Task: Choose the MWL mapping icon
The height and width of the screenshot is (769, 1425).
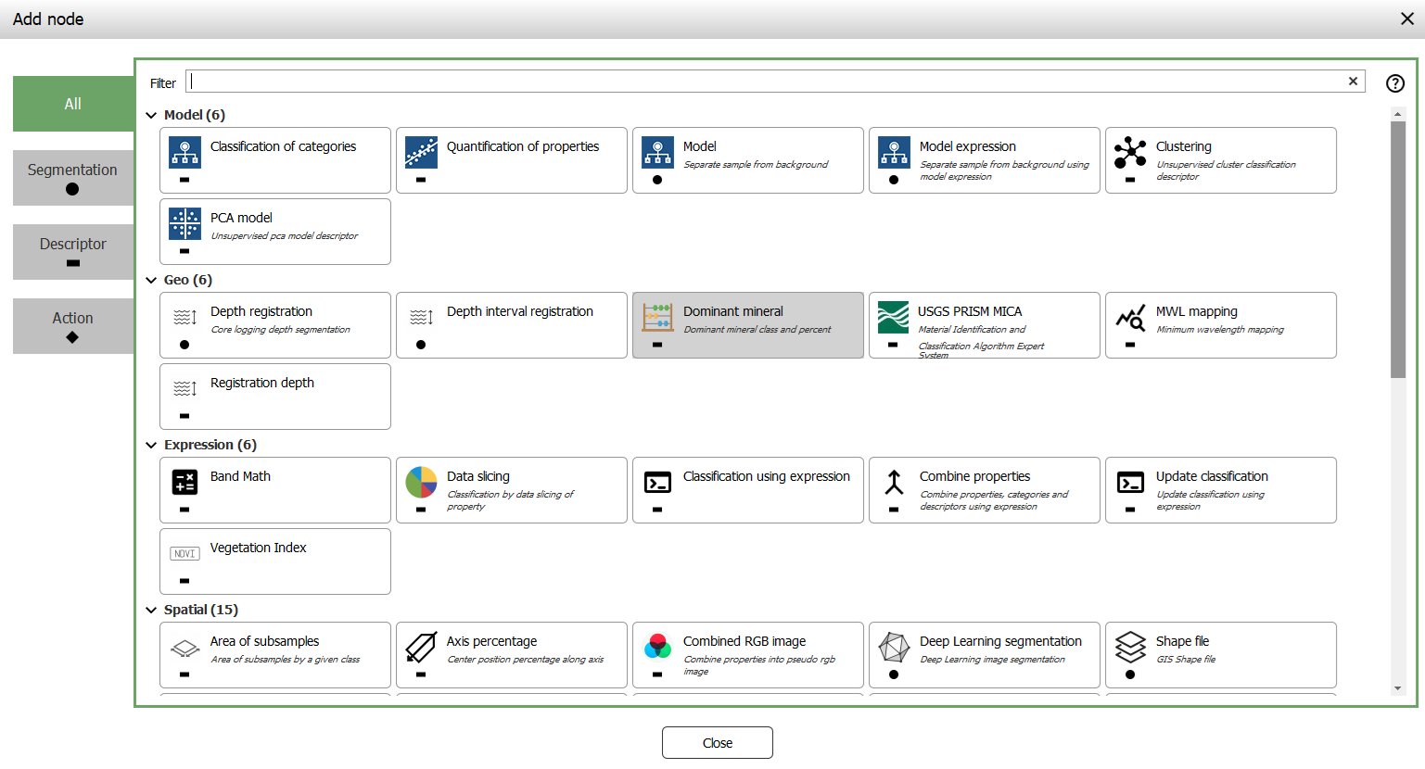Action: [1129, 318]
